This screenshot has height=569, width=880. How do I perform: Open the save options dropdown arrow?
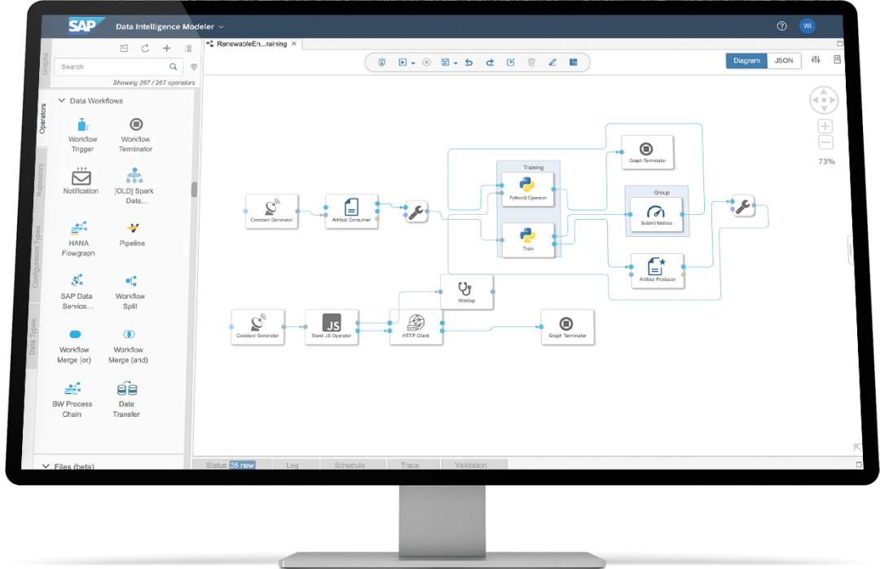tap(455, 63)
